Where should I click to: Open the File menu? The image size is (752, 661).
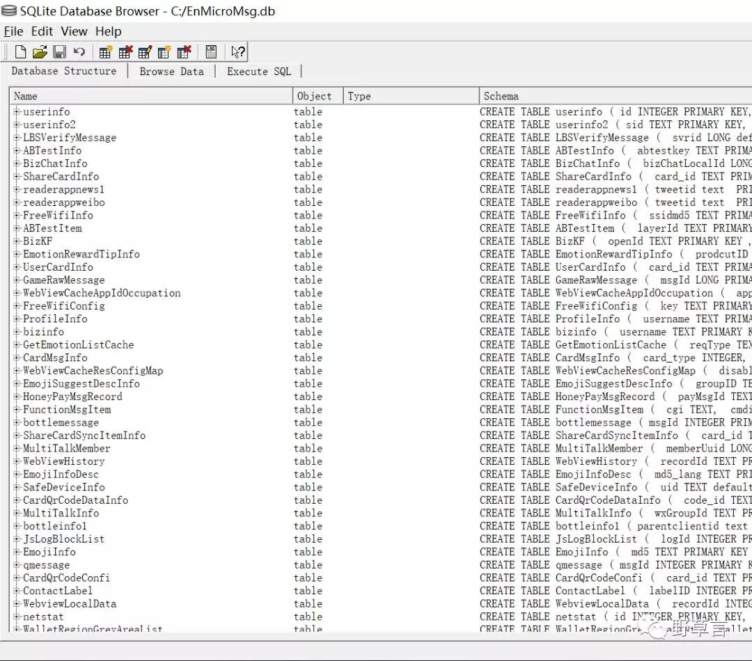click(13, 31)
